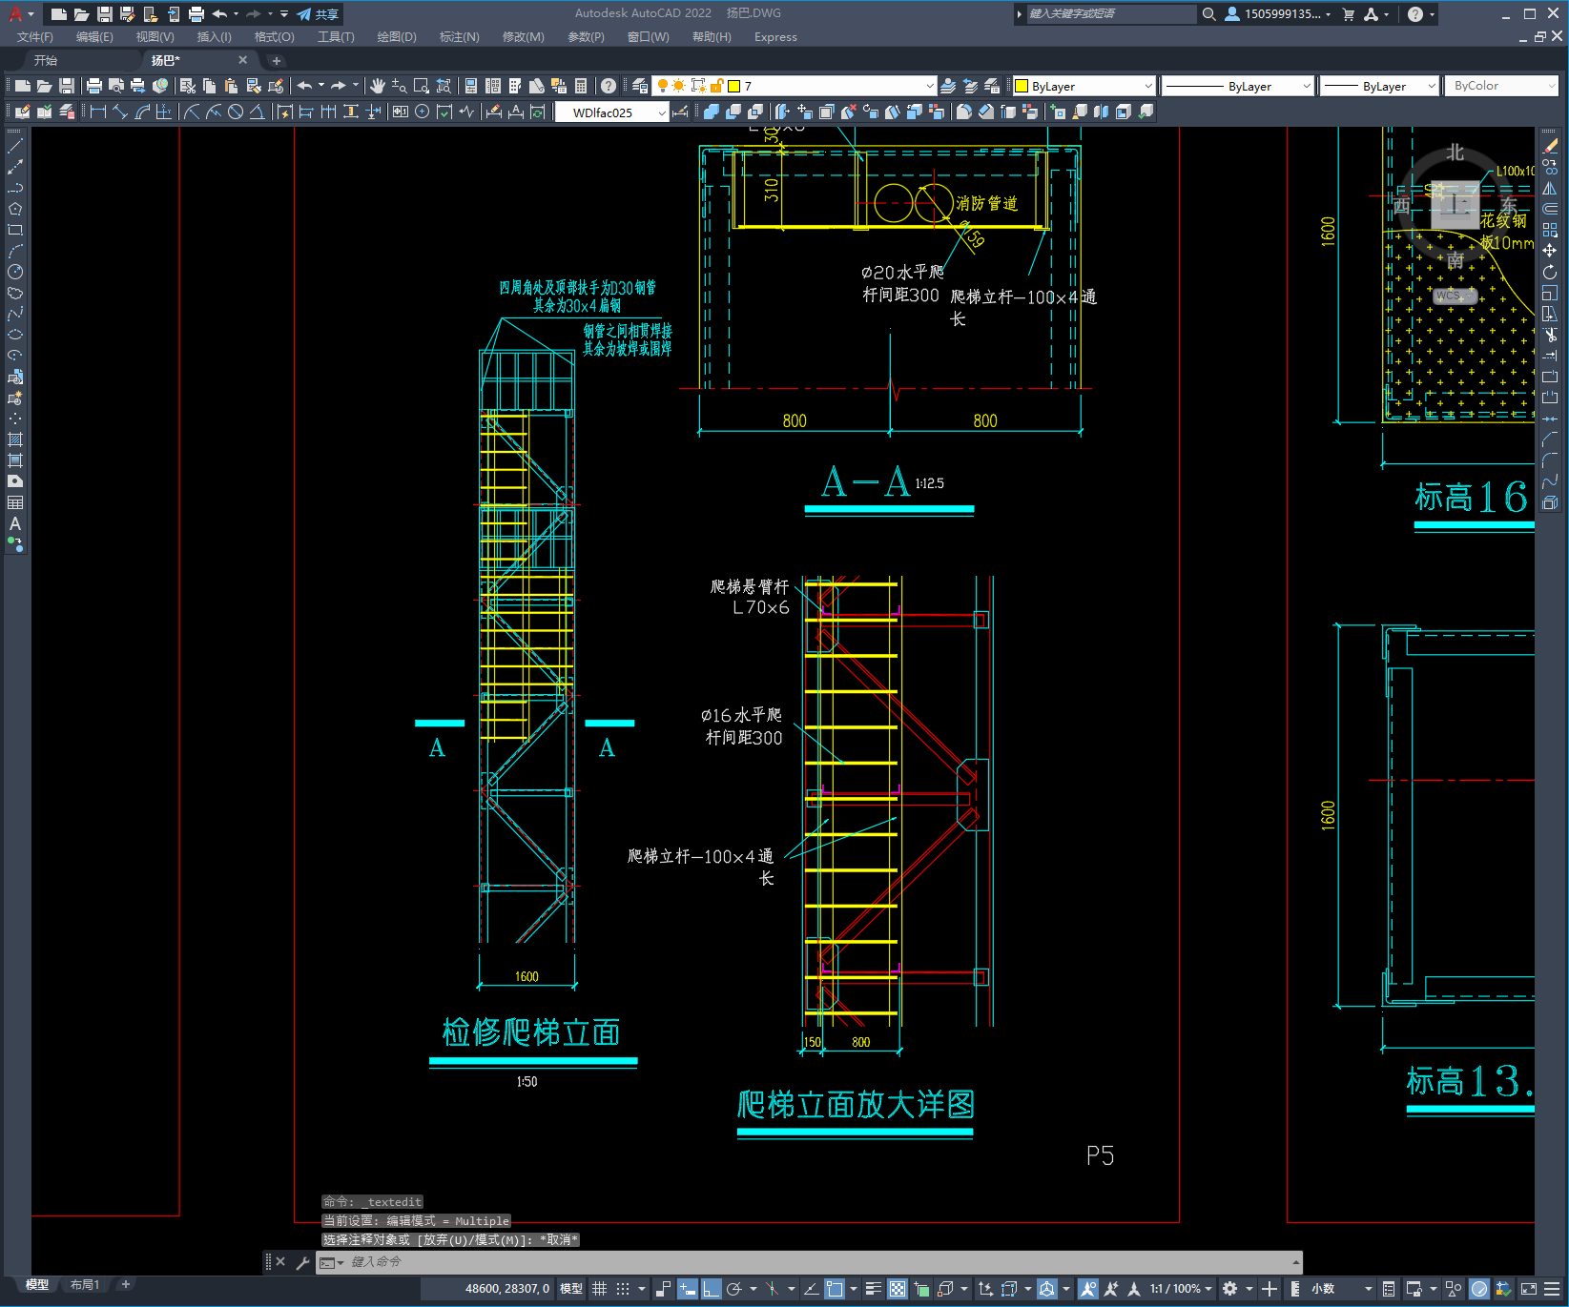
Task: Open the Express menu
Action: click(x=775, y=37)
